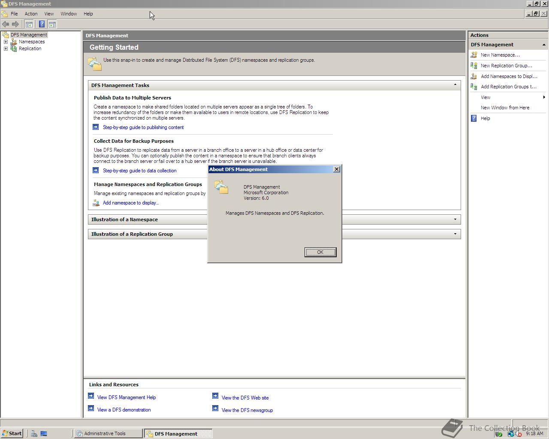Image resolution: width=549 pixels, height=439 pixels.
Task: Click the Help icon in Actions pane
Action: point(474,118)
